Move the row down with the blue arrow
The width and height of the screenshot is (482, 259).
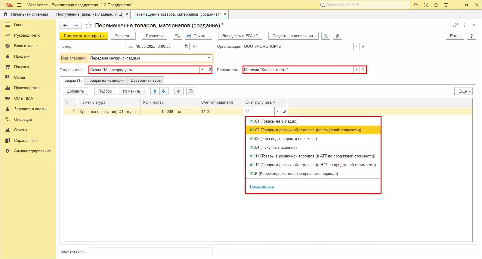click(x=164, y=91)
